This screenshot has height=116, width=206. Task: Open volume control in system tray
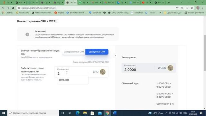click(x=181, y=113)
